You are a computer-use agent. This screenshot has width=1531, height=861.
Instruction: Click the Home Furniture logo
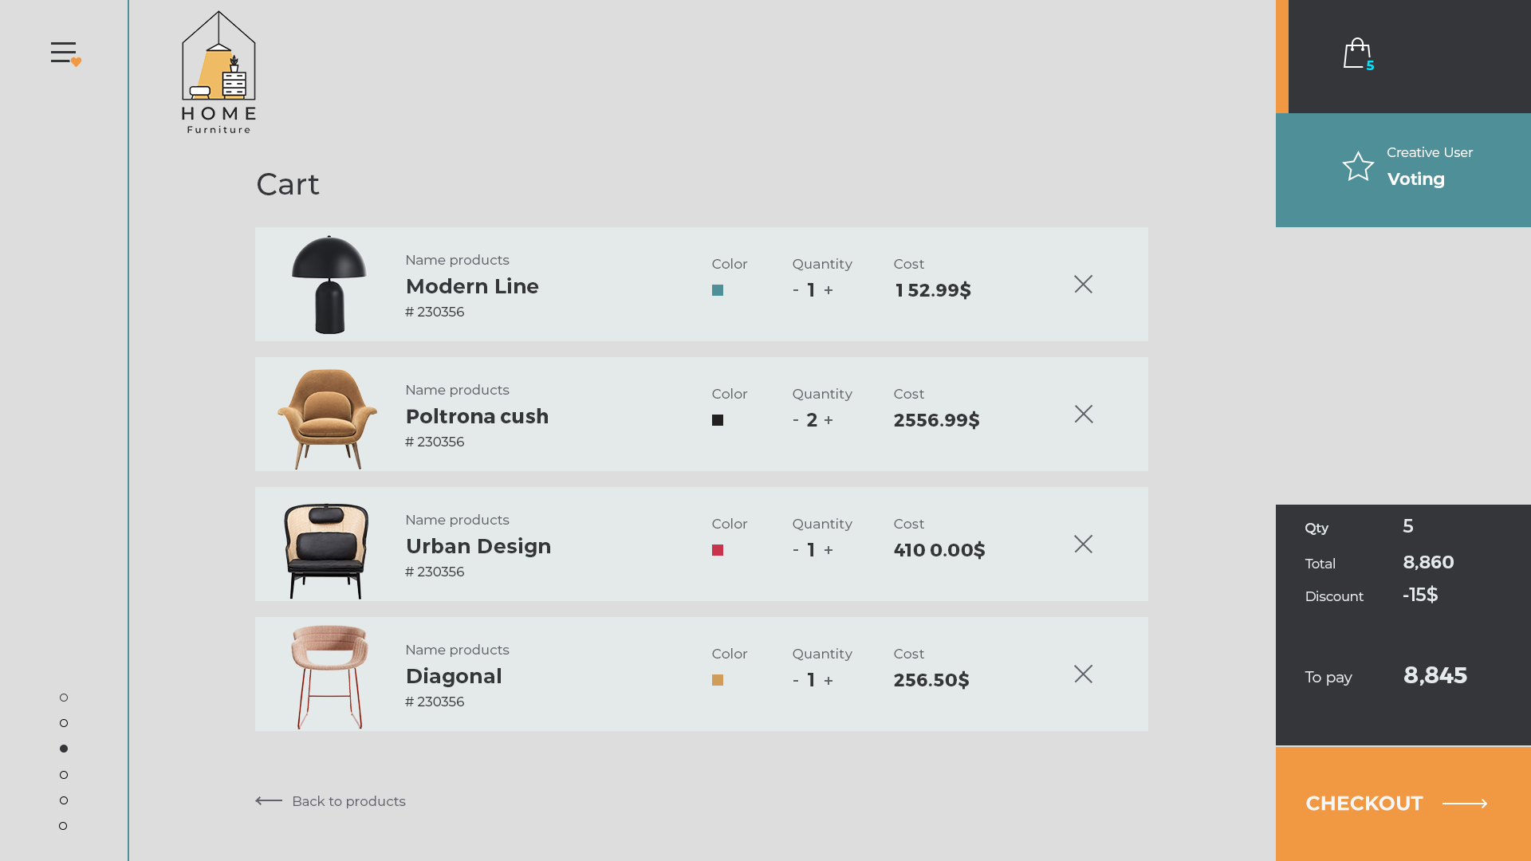pyautogui.click(x=218, y=72)
